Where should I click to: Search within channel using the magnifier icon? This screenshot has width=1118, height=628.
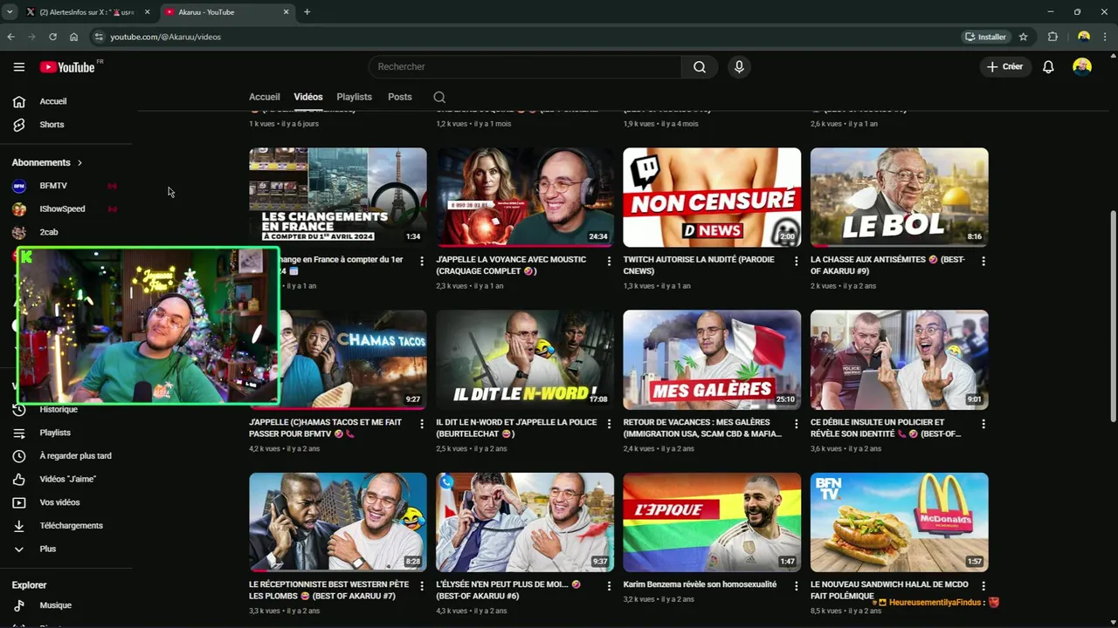click(439, 97)
